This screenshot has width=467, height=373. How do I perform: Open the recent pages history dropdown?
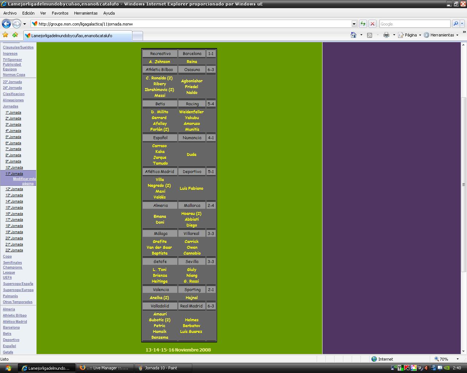[x=24, y=24]
